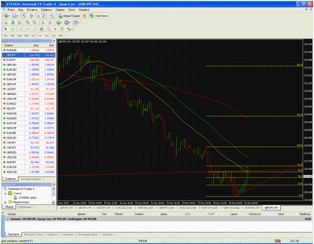Open the Файл menu
The image size is (314, 244).
[11, 10]
